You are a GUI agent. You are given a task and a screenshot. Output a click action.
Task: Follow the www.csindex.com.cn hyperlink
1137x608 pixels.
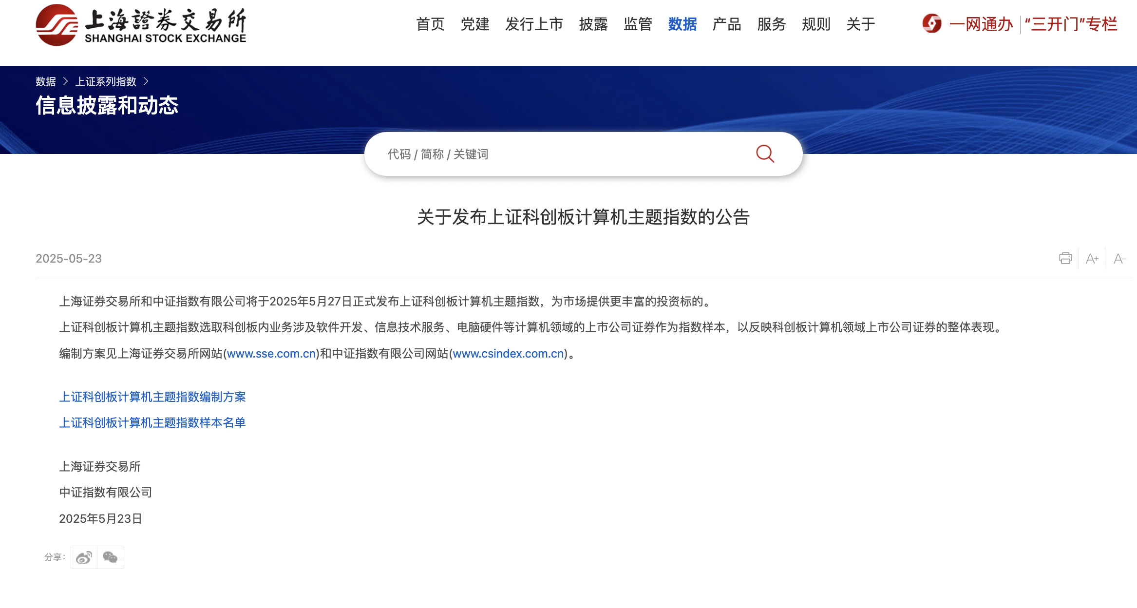pos(508,354)
